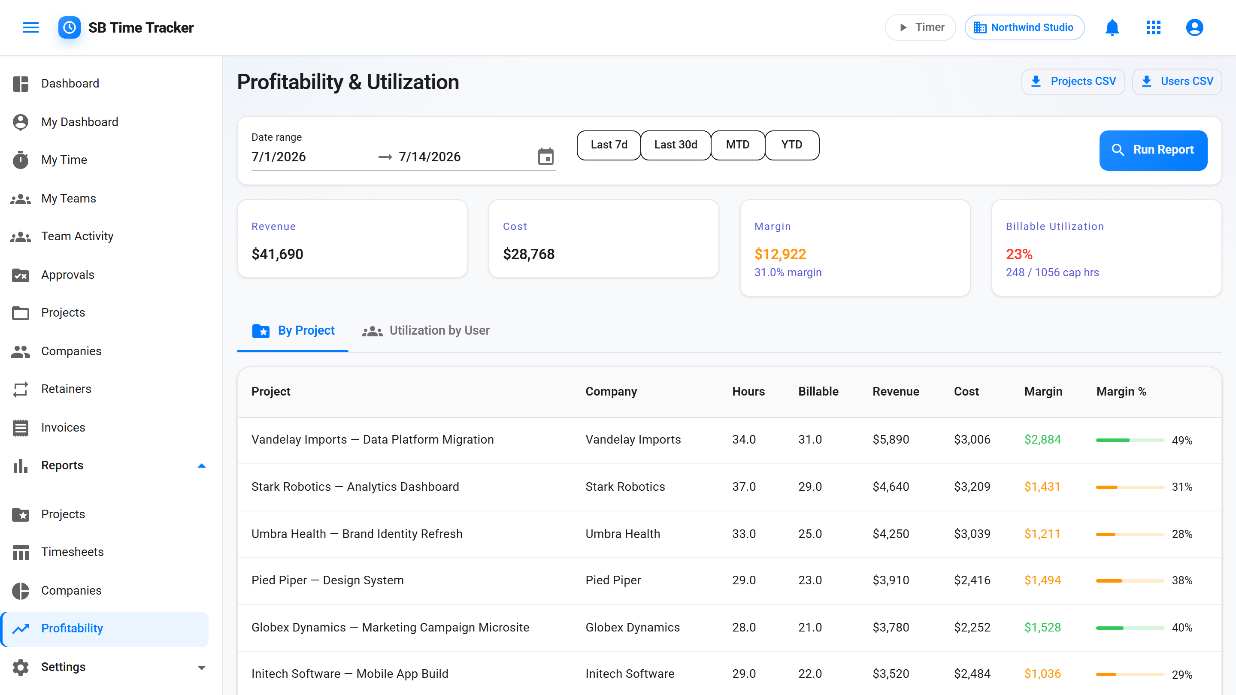Open the Timesheets report
Viewport: 1236px width, 695px height.
tap(105, 552)
